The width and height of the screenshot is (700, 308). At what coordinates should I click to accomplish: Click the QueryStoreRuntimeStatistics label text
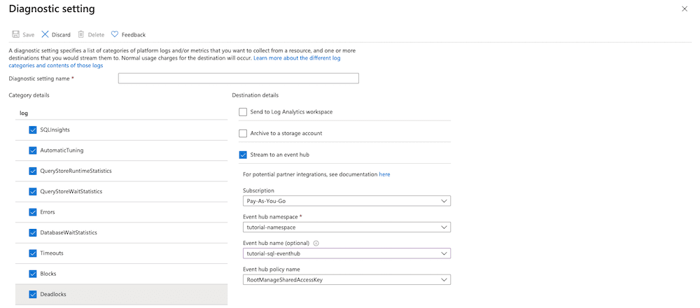tap(76, 171)
